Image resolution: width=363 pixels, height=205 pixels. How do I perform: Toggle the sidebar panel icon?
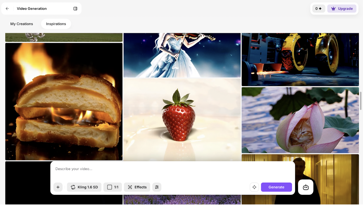[x=75, y=9]
